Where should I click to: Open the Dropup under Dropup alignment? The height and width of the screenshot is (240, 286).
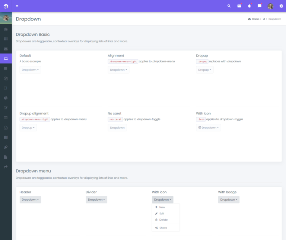(28, 127)
